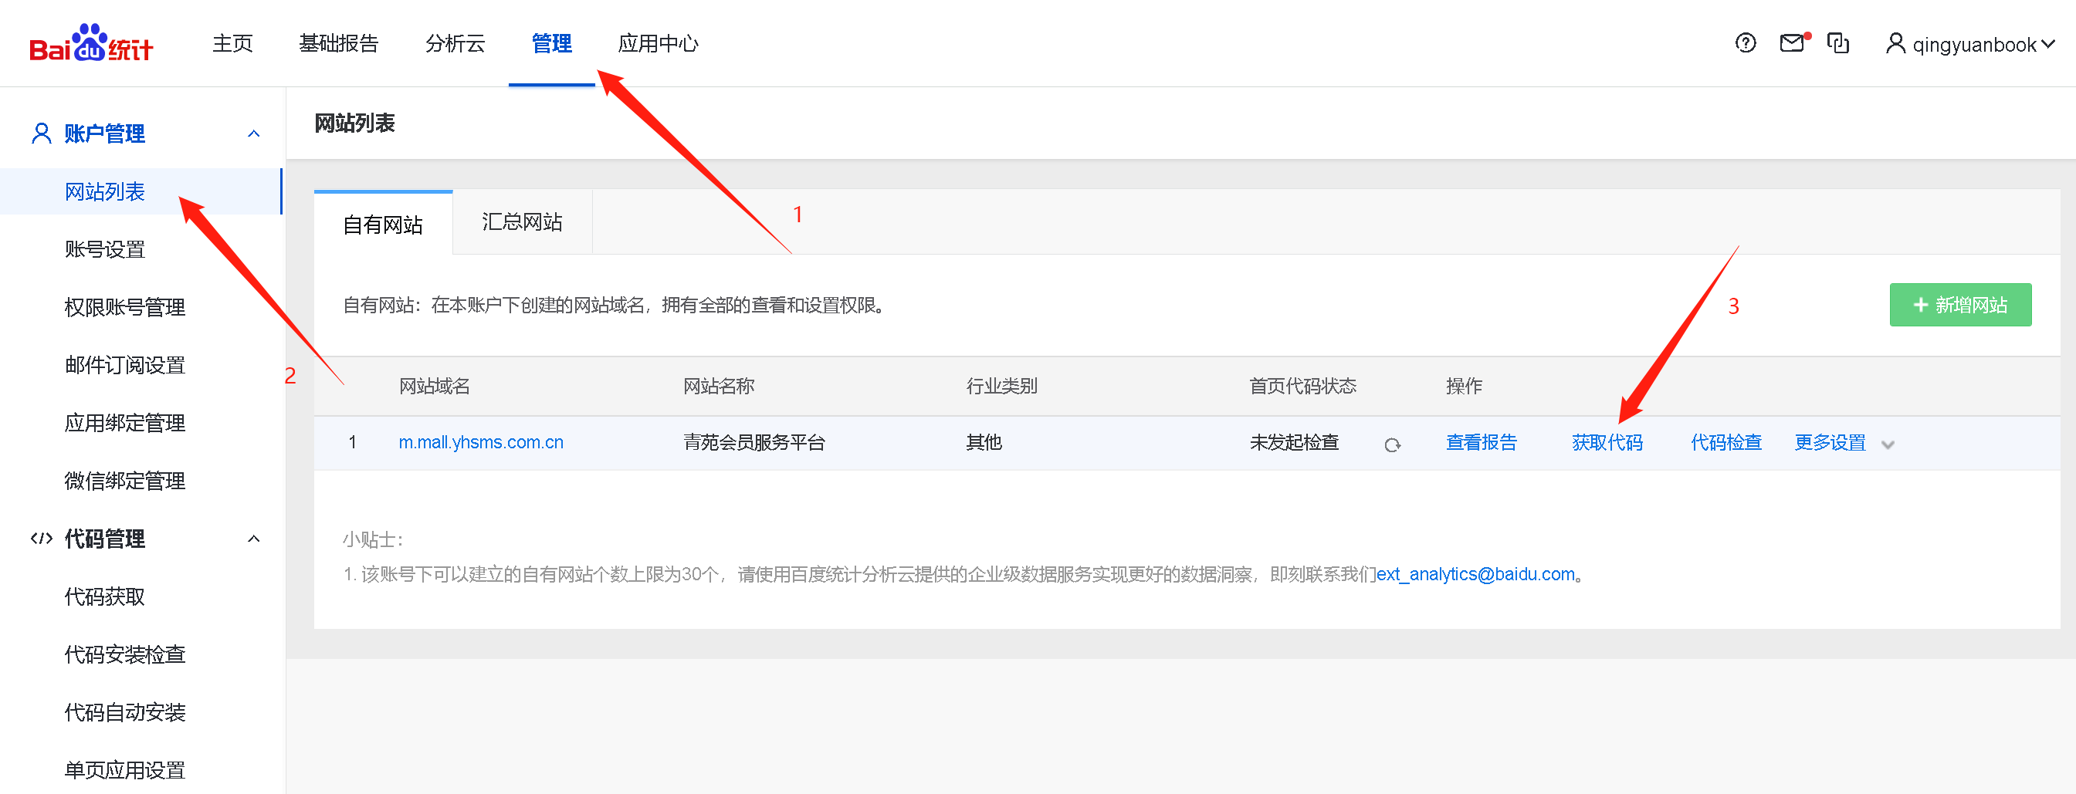Select 代码安装检查 in the sidebar
The width and height of the screenshot is (2076, 794).
click(125, 654)
